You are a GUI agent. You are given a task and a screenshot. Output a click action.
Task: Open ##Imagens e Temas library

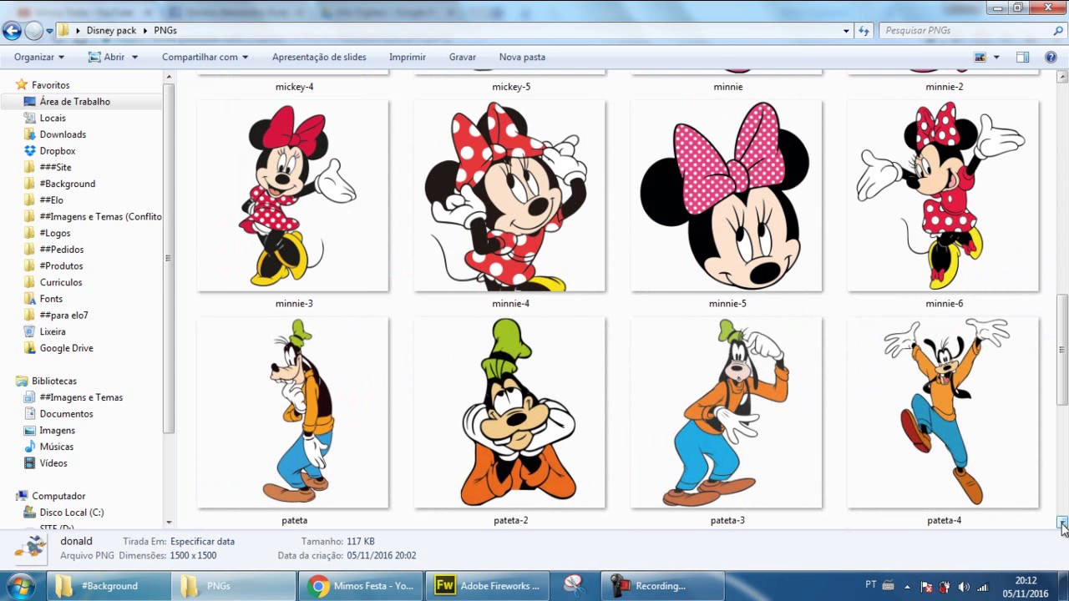(82, 397)
